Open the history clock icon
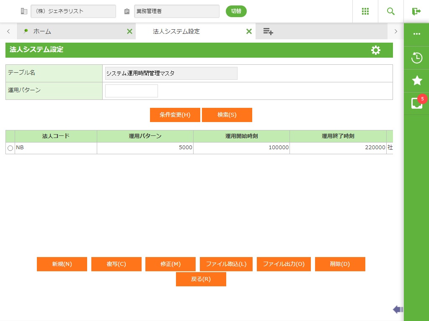 point(416,58)
